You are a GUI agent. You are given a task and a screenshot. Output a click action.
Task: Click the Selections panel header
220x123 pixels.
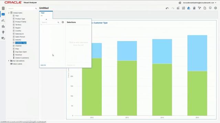point(71,22)
